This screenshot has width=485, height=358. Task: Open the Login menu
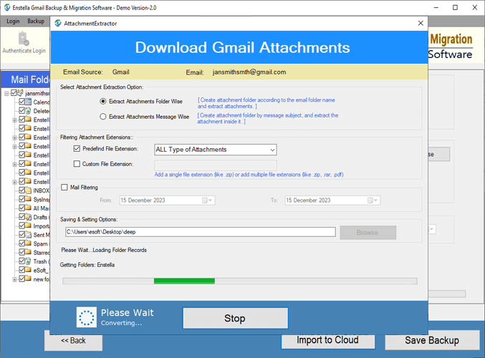tap(13, 21)
